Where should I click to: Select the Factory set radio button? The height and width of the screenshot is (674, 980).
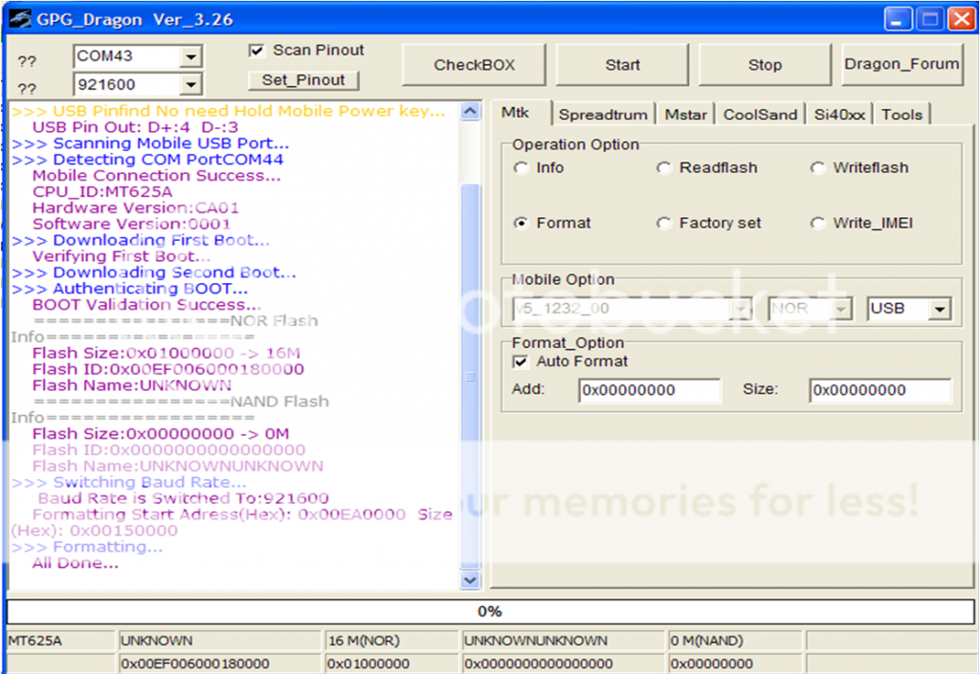664,224
